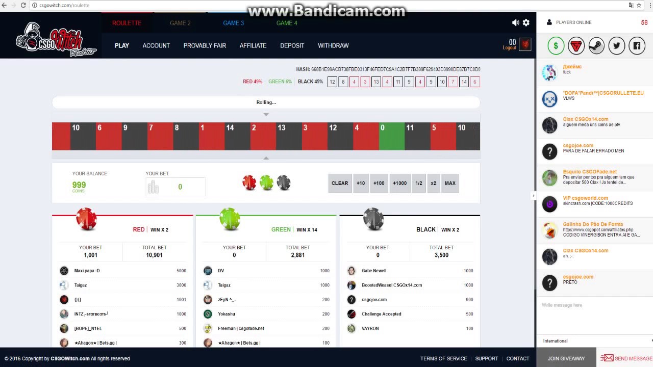
Task: Bookmark the page with the star icon
Action: click(x=639, y=5)
